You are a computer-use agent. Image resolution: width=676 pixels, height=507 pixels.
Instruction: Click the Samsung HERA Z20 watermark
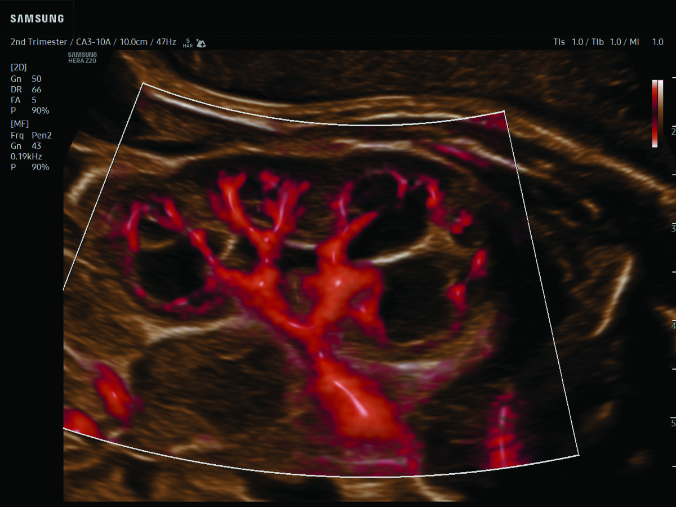click(x=82, y=57)
